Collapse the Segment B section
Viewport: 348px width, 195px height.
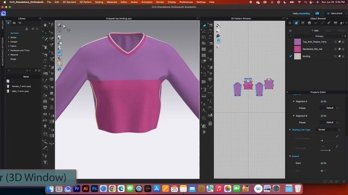click(x=294, y=116)
